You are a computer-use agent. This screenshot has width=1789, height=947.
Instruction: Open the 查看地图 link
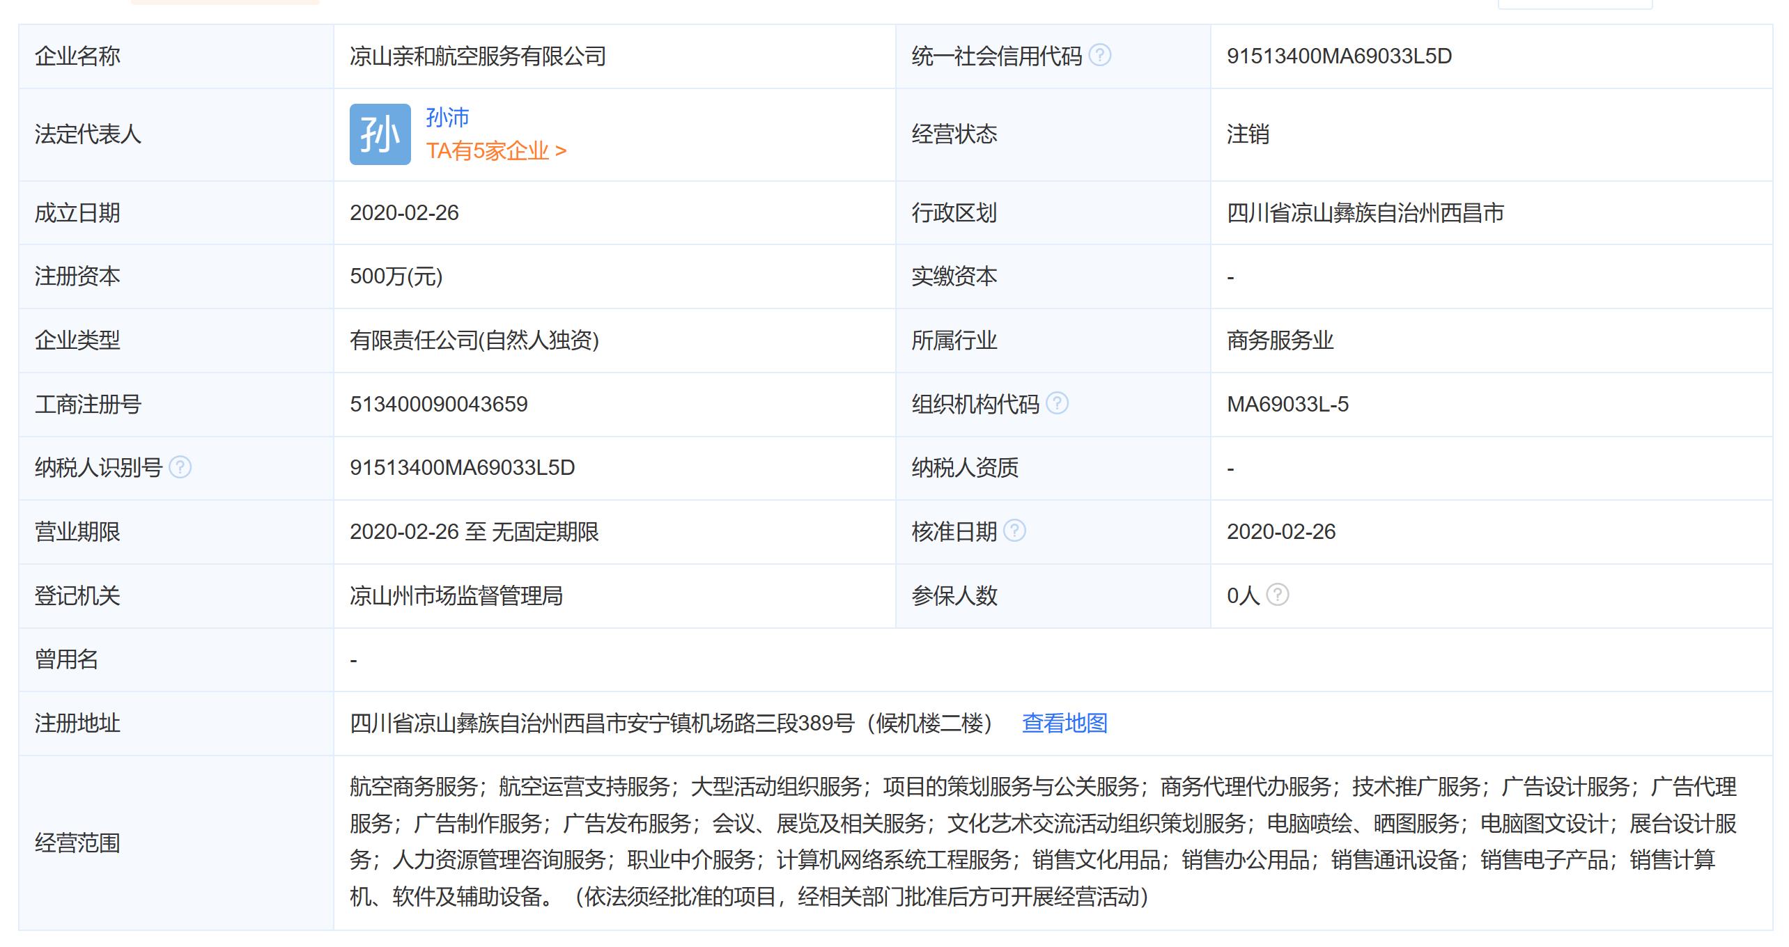pyautogui.click(x=1064, y=723)
